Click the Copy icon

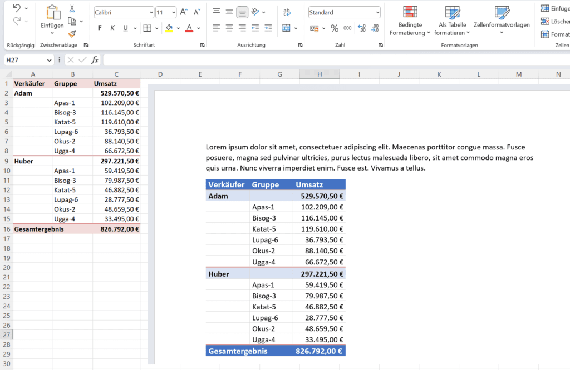tap(72, 22)
